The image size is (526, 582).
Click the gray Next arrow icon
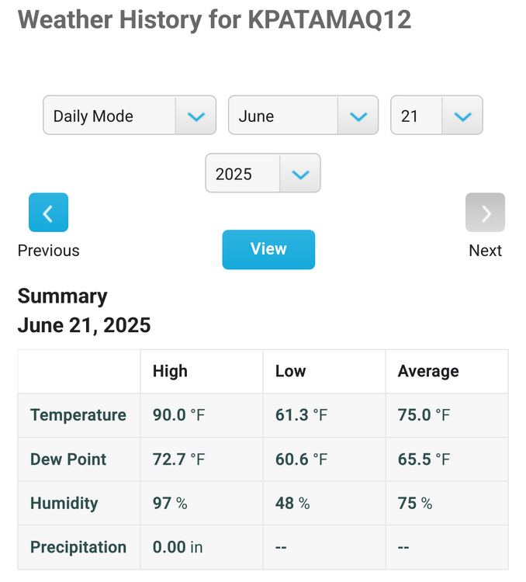click(485, 213)
